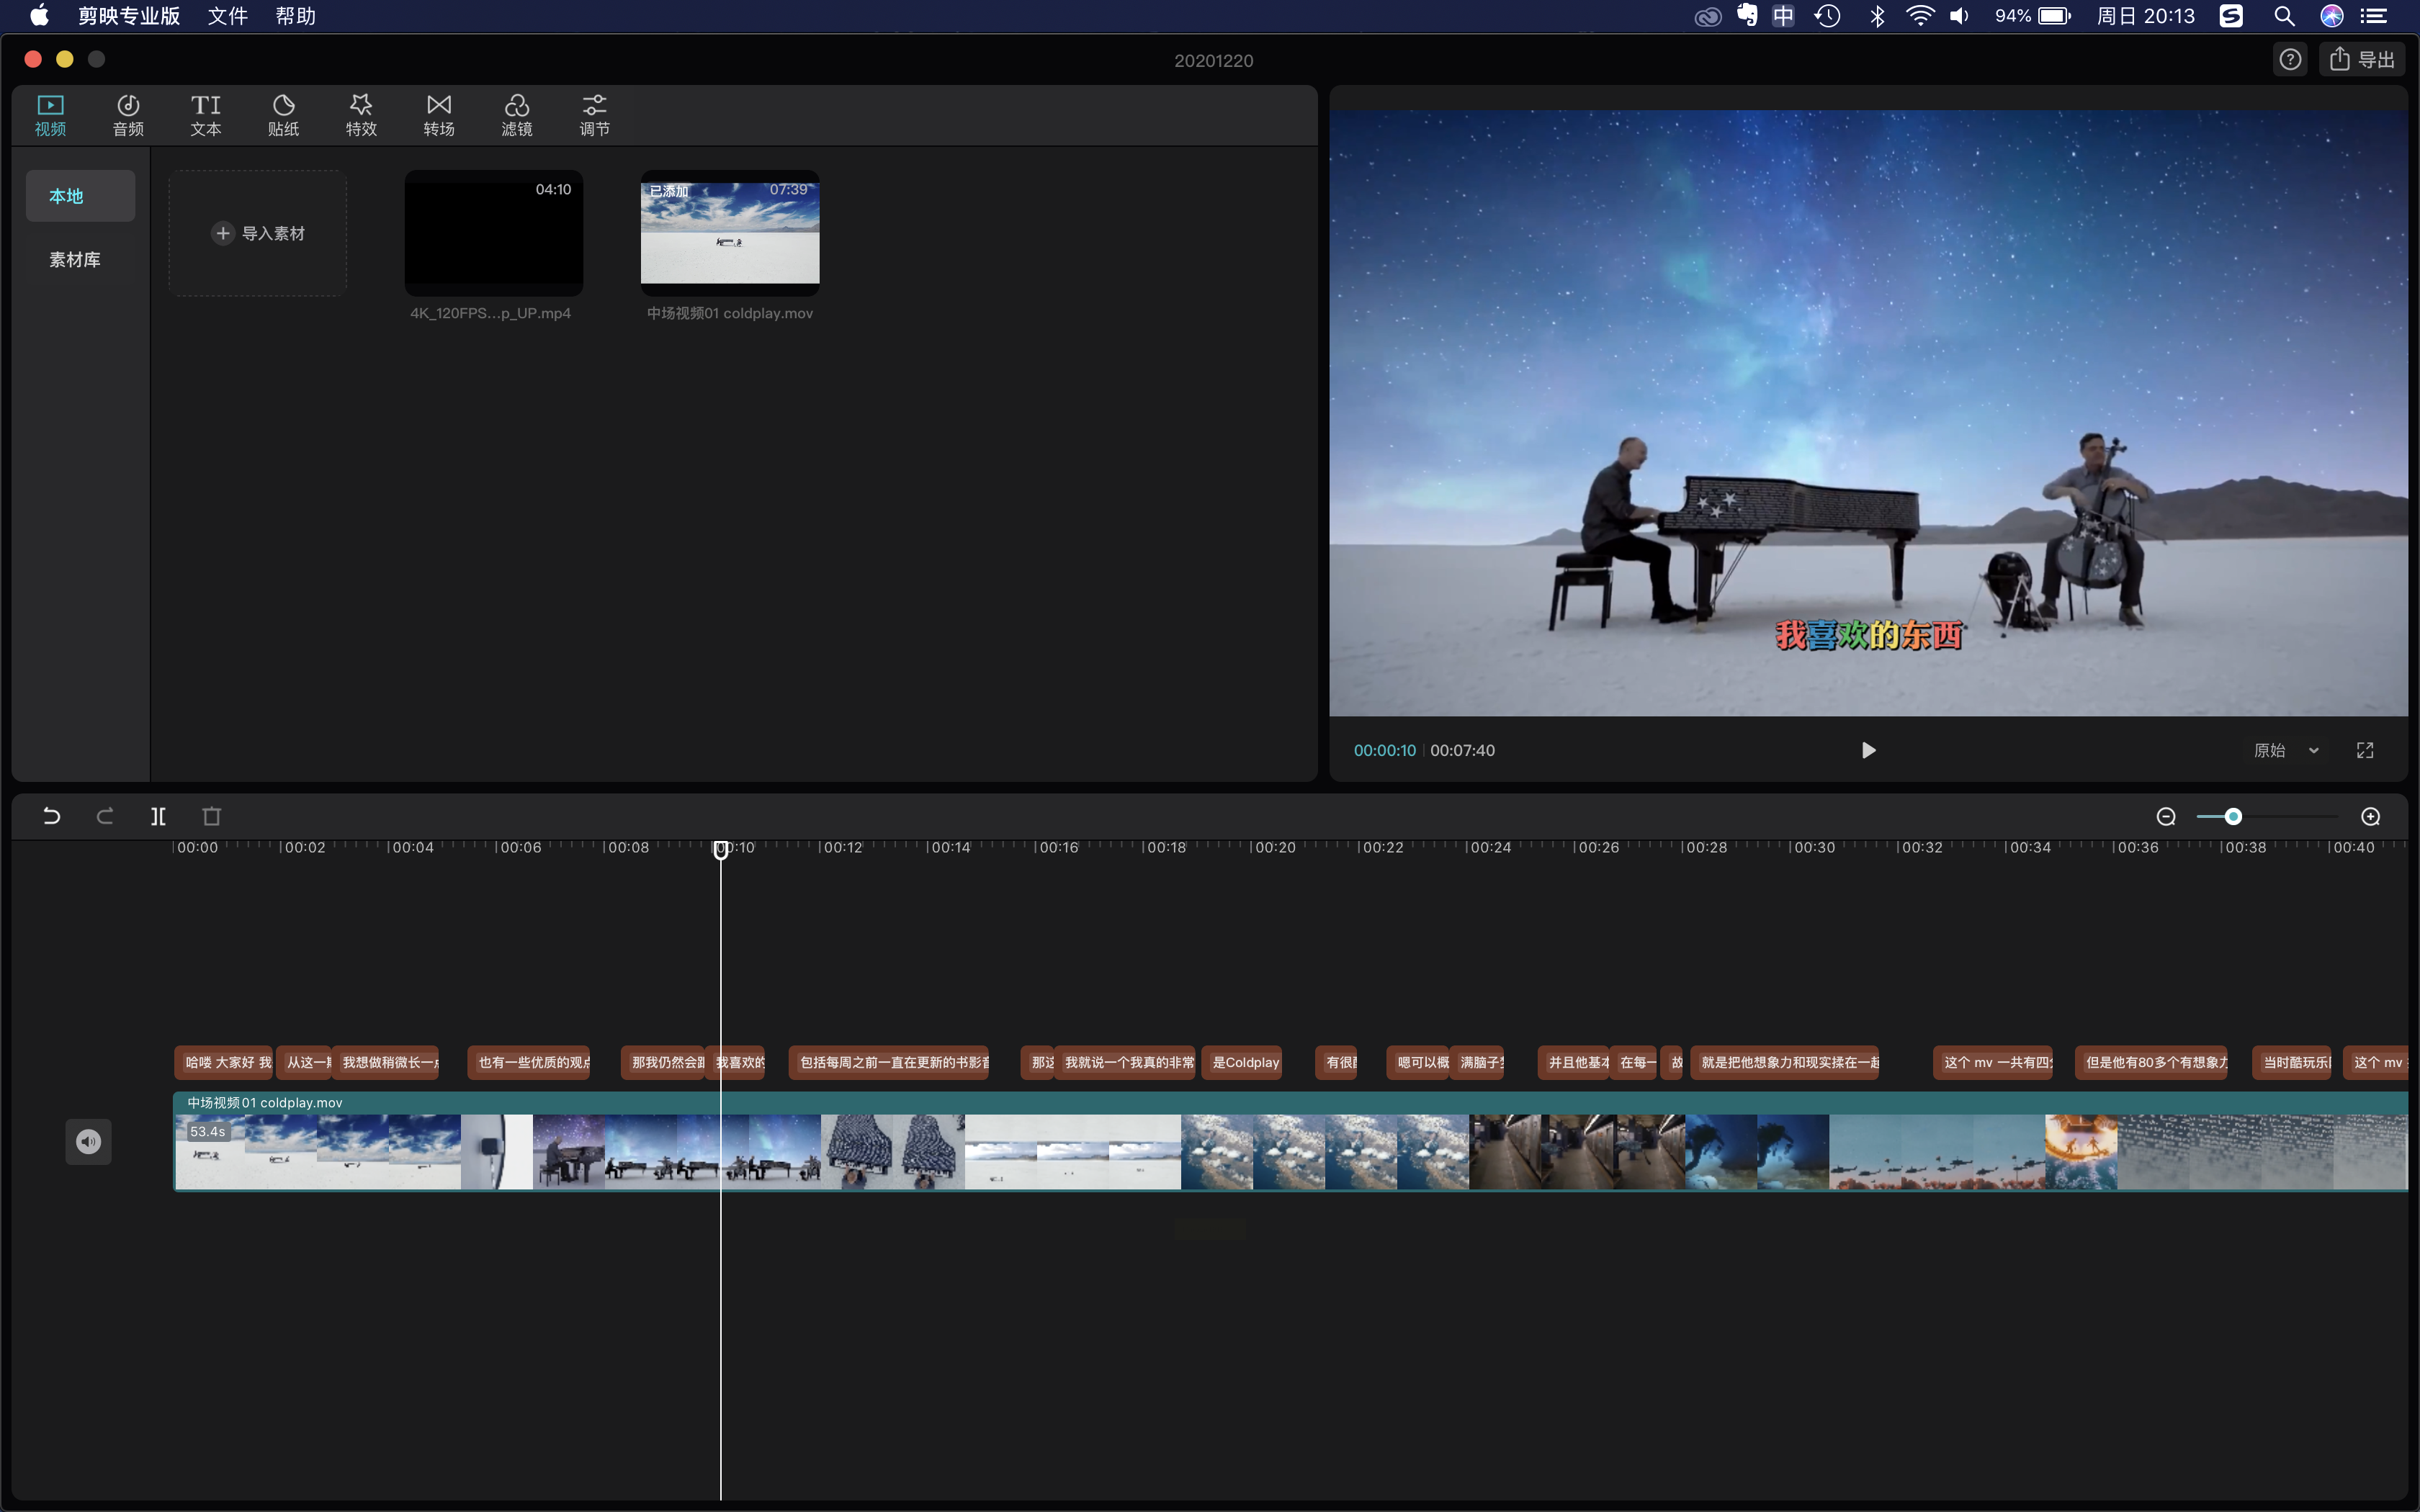
Task: Switch to the 素材库 tab
Action: [75, 259]
